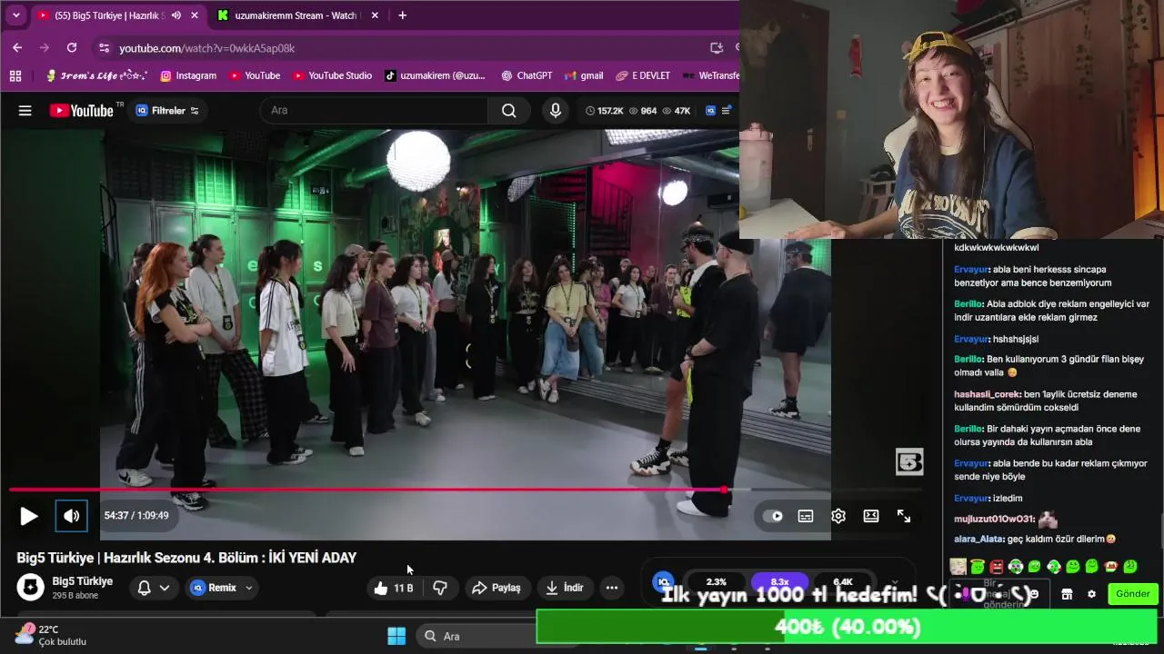The image size is (1164, 654).
Task: Toggle subtitles captions button
Action: point(806,516)
